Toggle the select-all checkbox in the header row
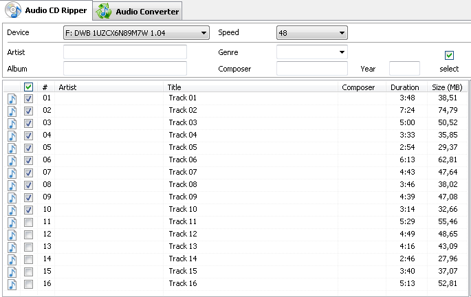This screenshot has height=297, width=471. tap(29, 87)
